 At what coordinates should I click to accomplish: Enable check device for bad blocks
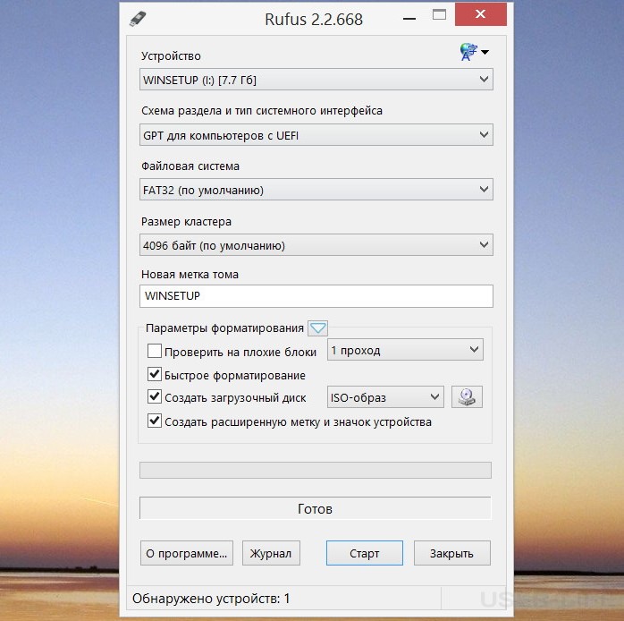(x=155, y=352)
